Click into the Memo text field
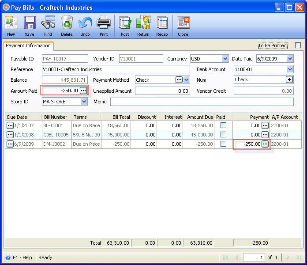Image resolution: width=307 pixels, height=265 pixels. tap(202, 102)
